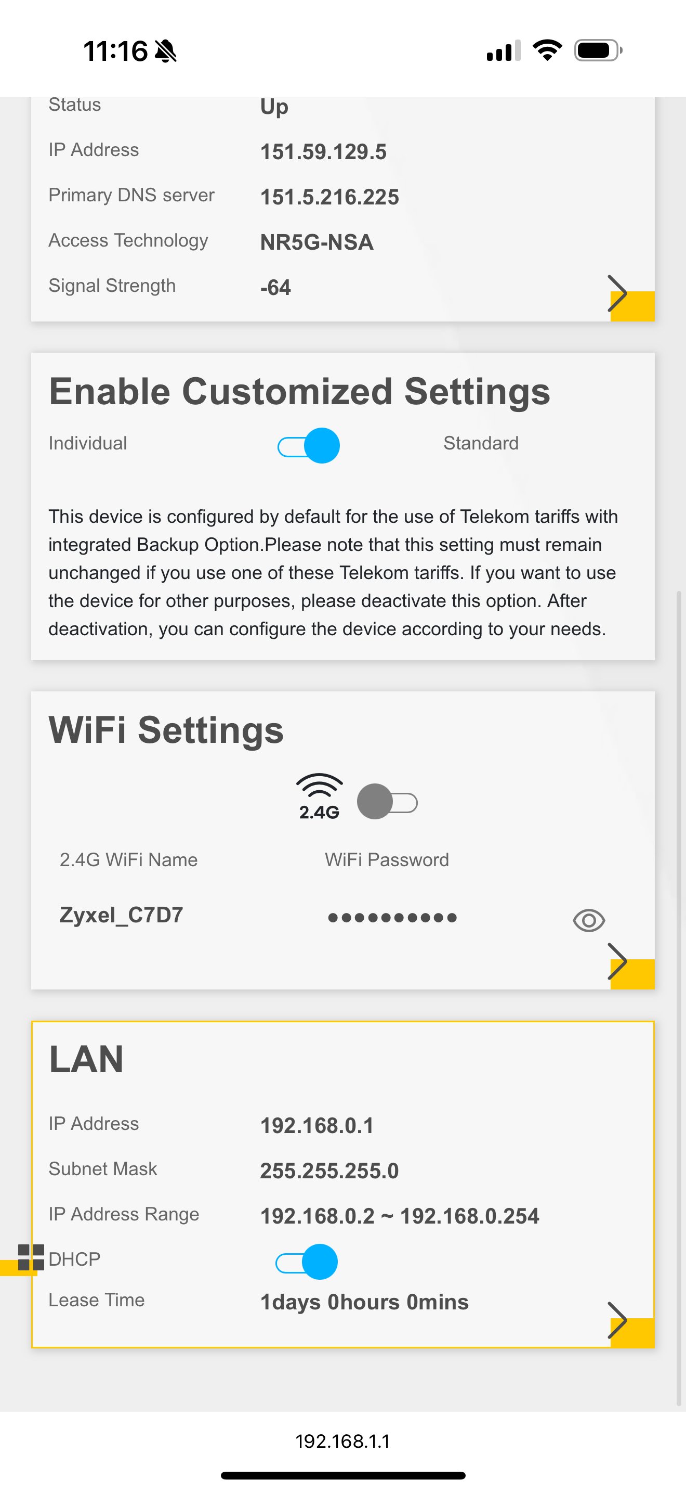Enable the 2.4G WiFi toggle
The height and width of the screenshot is (1492, 686).
387,802
